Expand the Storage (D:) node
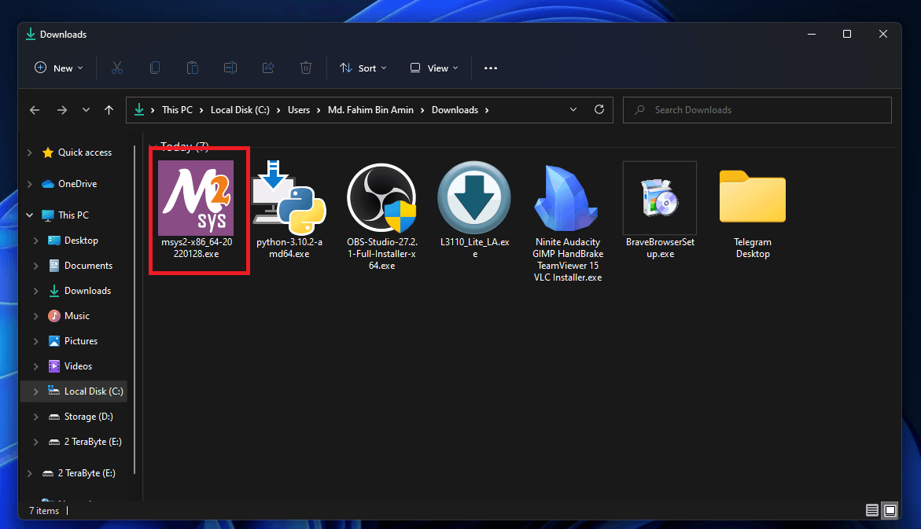The image size is (921, 529). [x=36, y=417]
